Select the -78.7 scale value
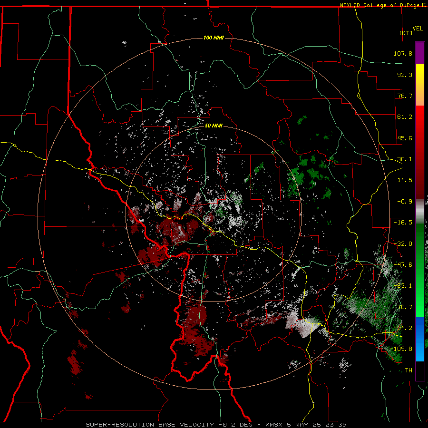The height and width of the screenshot is (428, 428). click(x=403, y=307)
